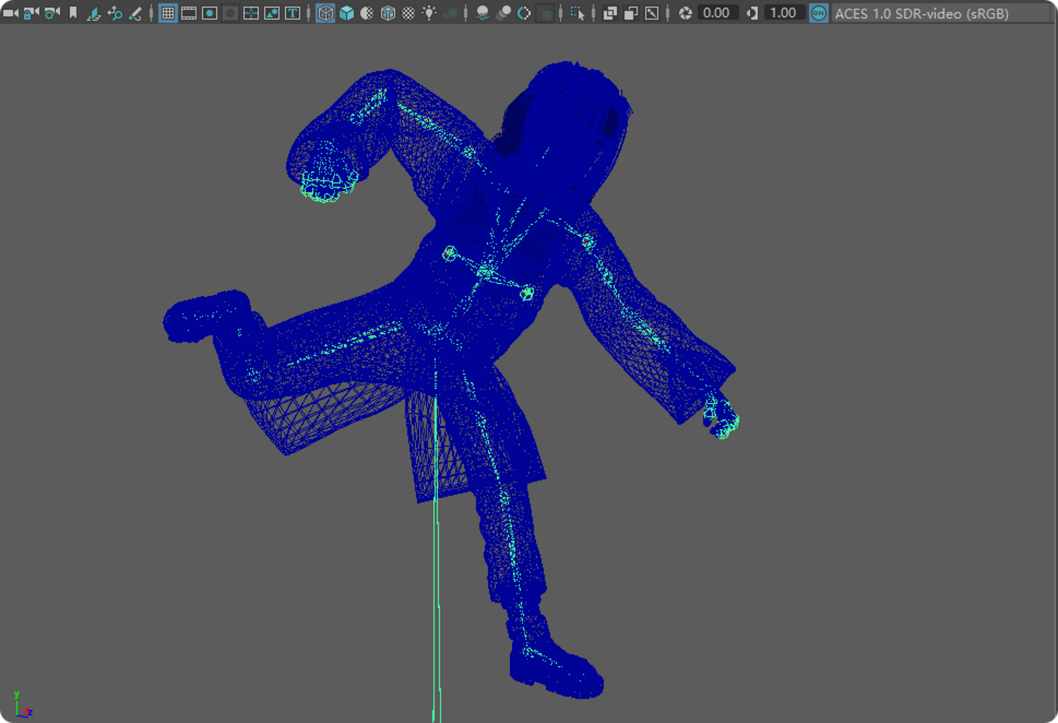The width and height of the screenshot is (1058, 723).
Task: Toggle Textured display checker icon
Action: pos(408,13)
